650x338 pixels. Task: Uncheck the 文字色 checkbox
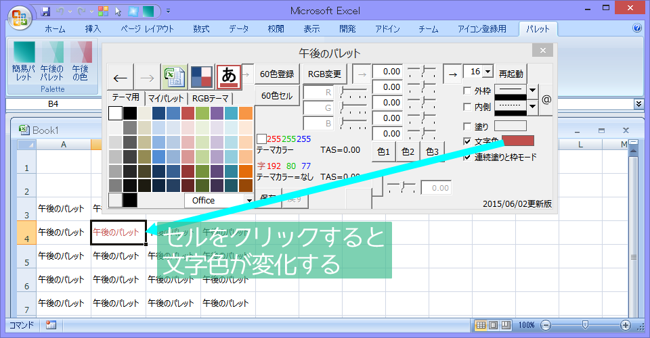pyautogui.click(x=467, y=141)
